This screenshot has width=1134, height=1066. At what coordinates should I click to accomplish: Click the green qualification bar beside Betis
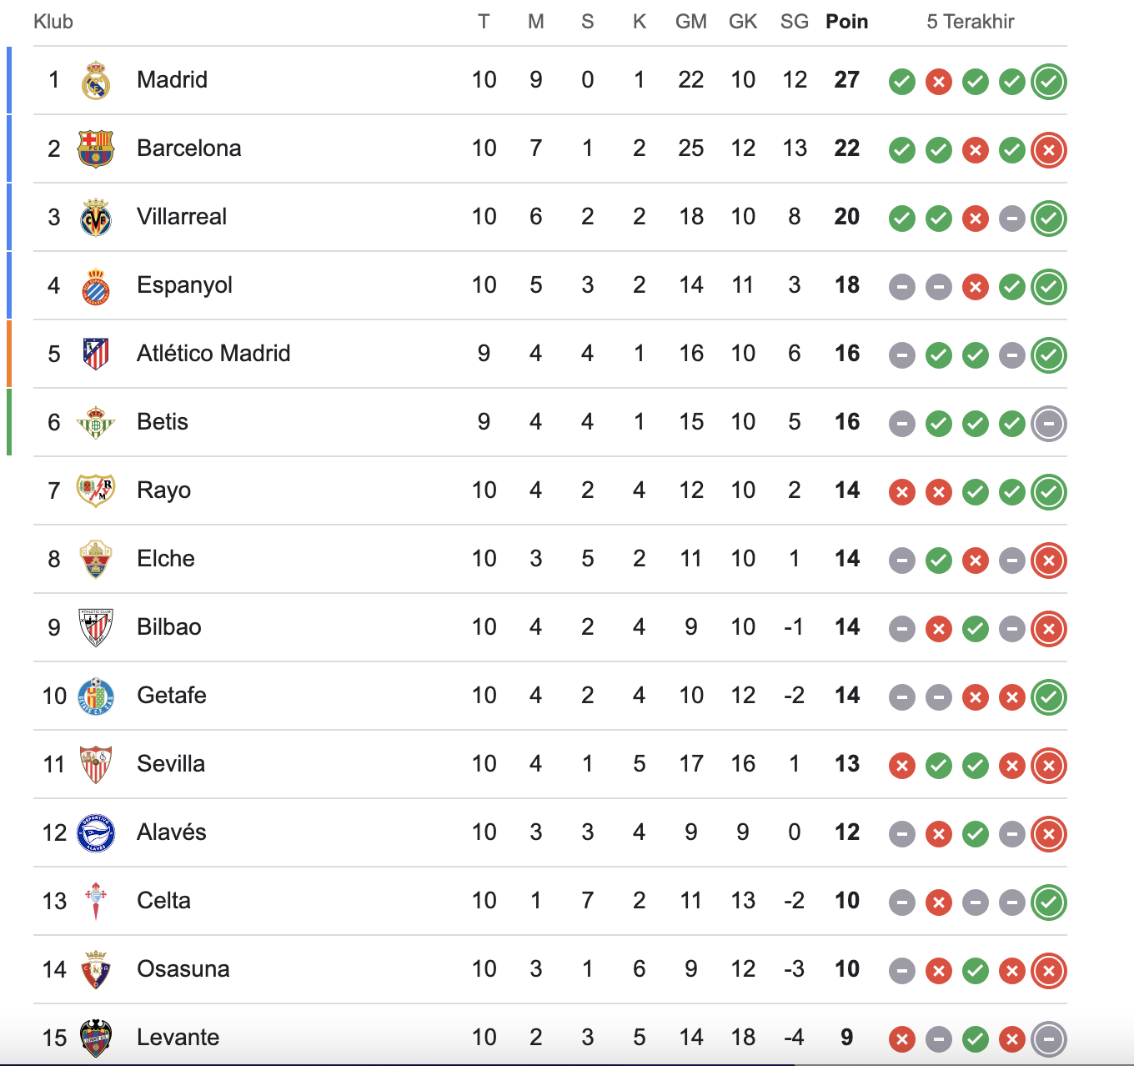(8, 421)
